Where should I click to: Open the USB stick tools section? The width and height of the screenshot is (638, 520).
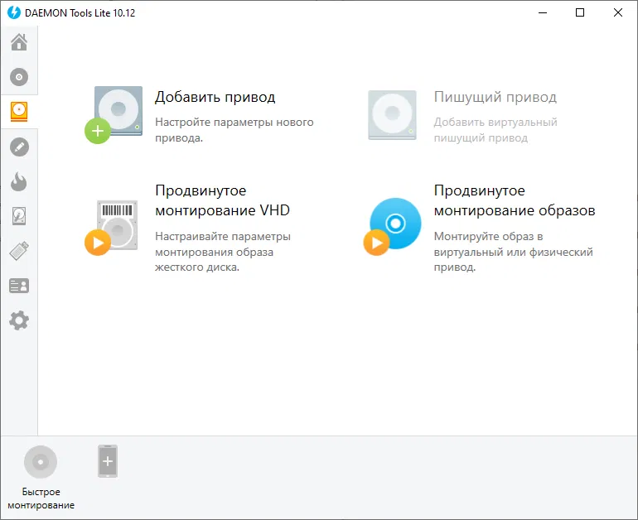pyautogui.click(x=19, y=250)
